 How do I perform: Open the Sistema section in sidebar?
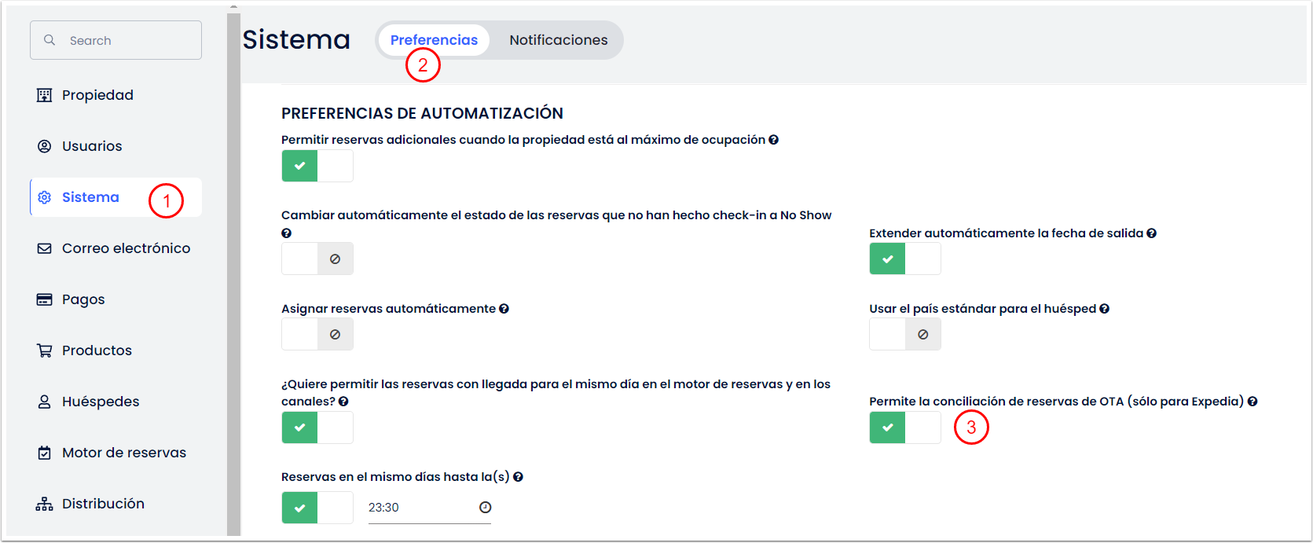90,197
